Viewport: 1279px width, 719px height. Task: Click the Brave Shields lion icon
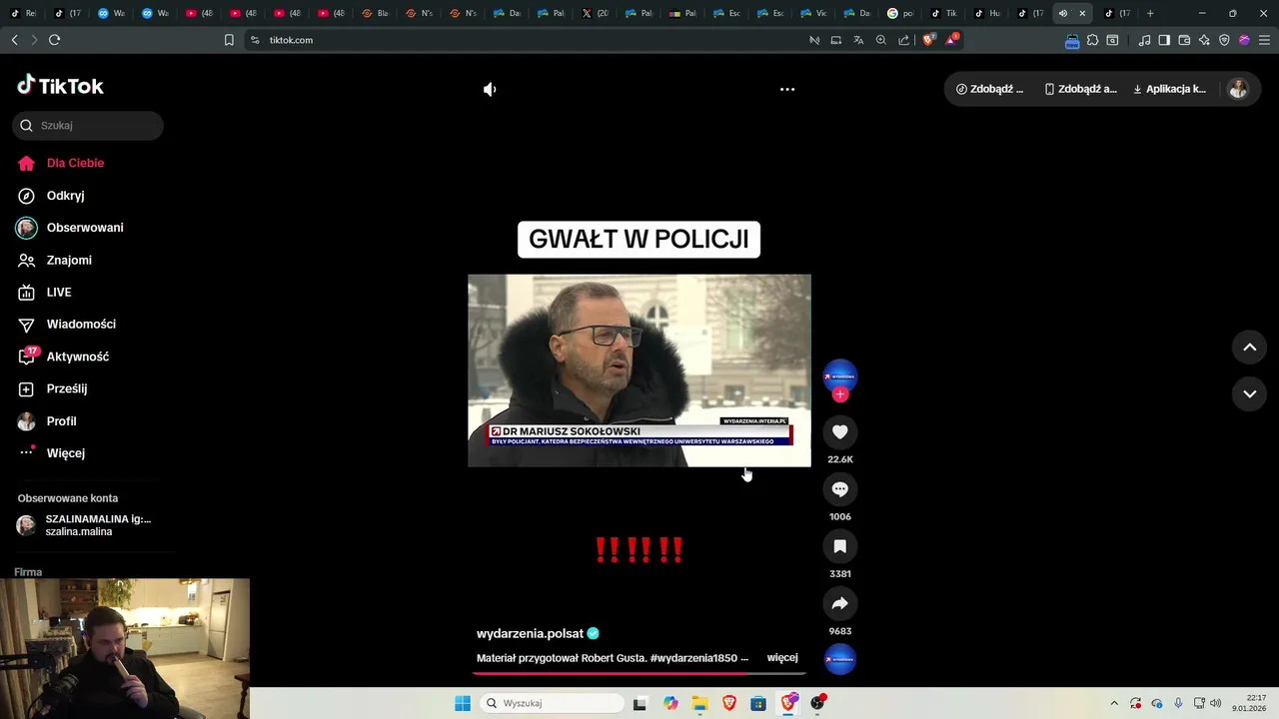928,40
